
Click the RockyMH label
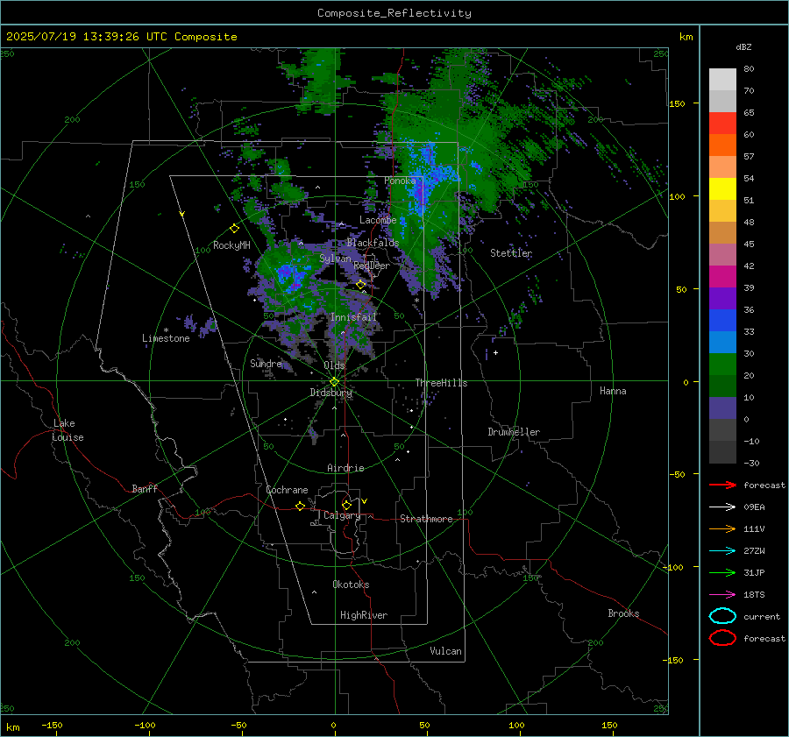pos(231,245)
